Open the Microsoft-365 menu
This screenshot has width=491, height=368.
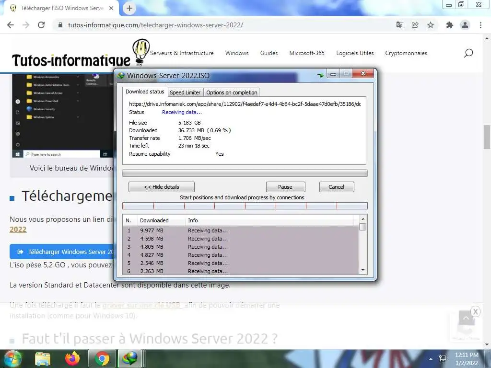[307, 53]
